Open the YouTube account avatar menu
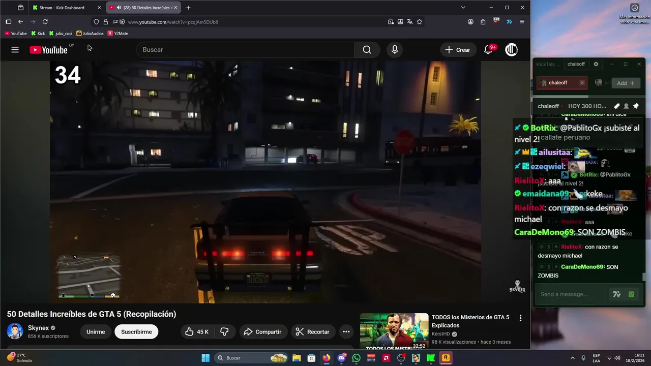Screen dimensions: 651x366 pyautogui.click(x=511, y=50)
